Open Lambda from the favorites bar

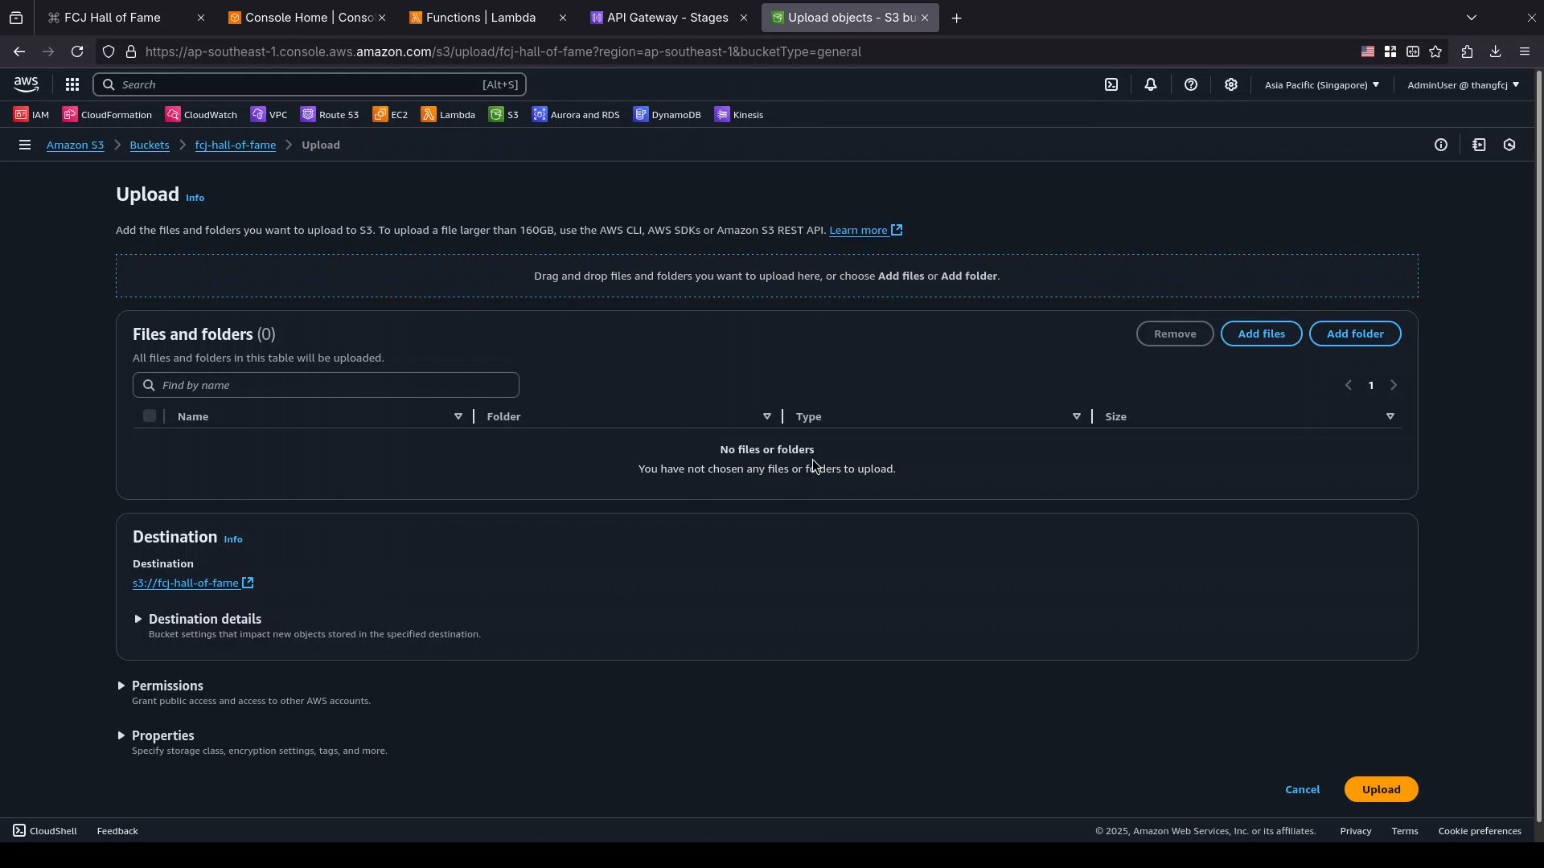click(448, 115)
